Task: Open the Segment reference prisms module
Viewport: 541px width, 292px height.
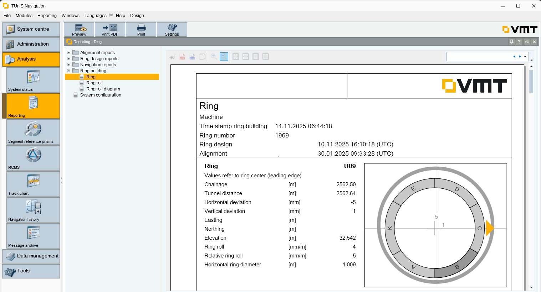Action: [x=33, y=132]
